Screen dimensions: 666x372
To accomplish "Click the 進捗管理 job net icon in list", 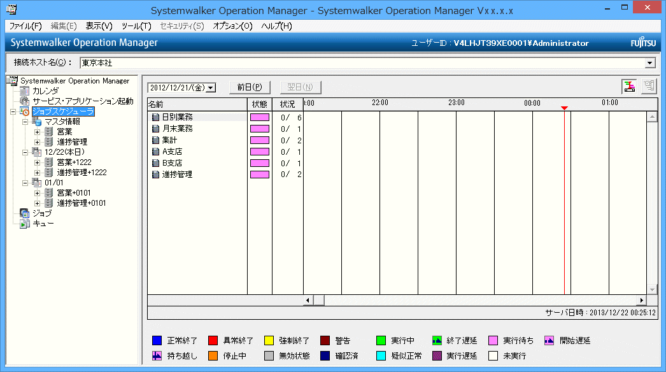I will click(x=156, y=175).
